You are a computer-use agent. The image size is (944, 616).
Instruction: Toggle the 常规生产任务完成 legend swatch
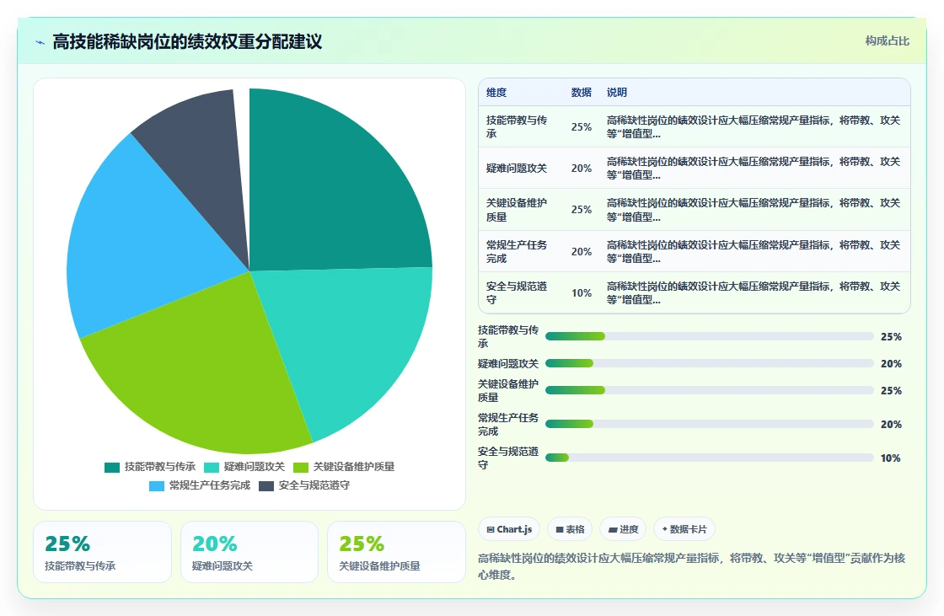157,486
